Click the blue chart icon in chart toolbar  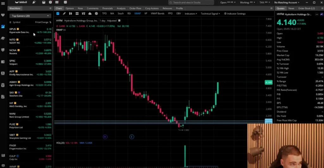(x=58, y=14)
